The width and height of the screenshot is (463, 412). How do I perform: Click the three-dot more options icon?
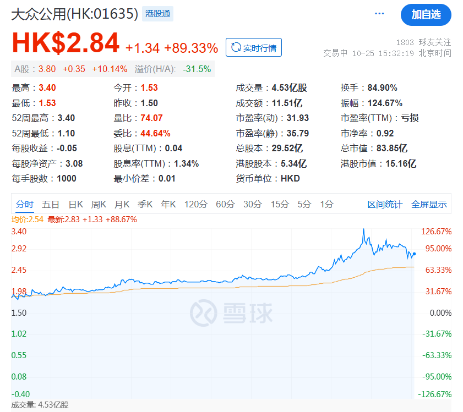click(379, 13)
